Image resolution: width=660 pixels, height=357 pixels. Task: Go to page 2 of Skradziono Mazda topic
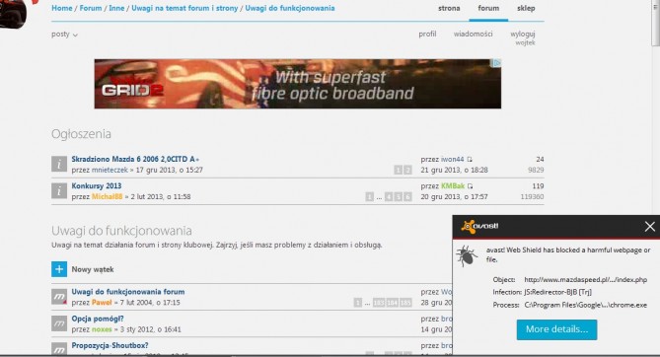407,170
